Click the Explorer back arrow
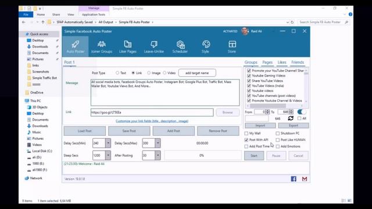The image size is (372, 209). (24, 22)
